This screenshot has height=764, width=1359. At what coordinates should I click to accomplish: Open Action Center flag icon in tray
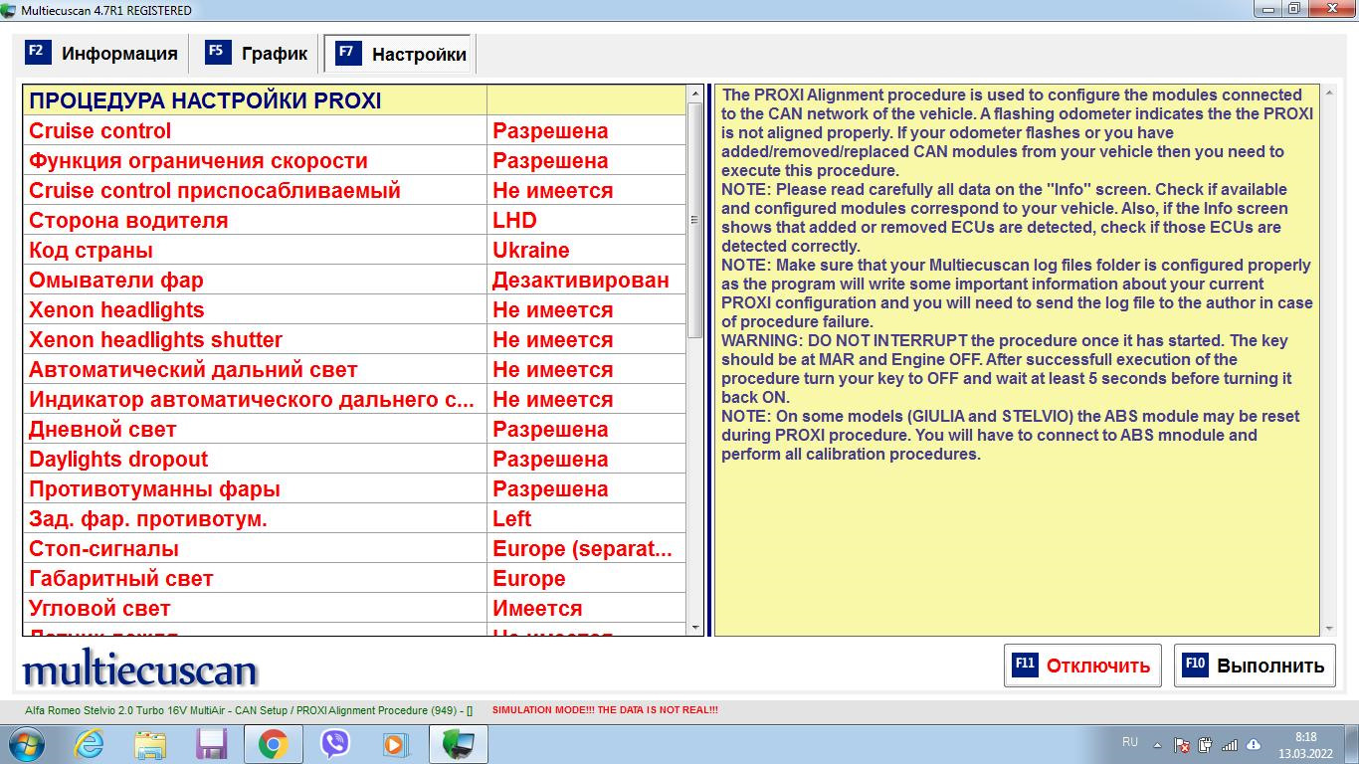(1182, 744)
